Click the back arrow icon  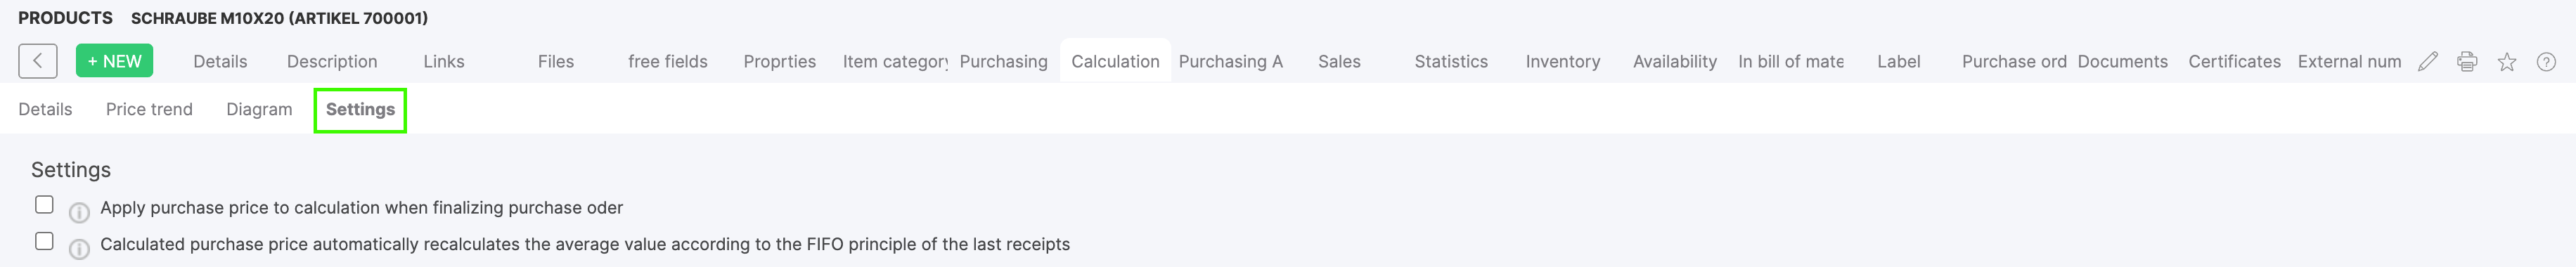[x=37, y=61]
